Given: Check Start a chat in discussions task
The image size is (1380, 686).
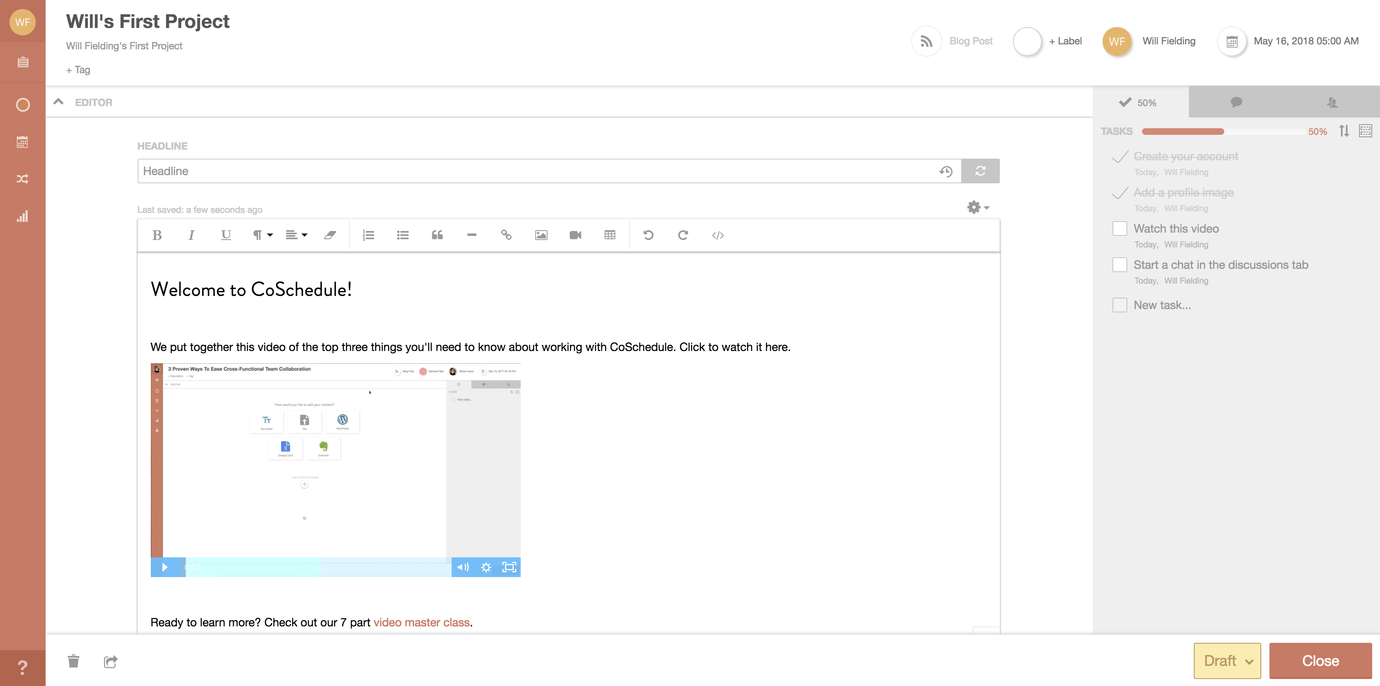Looking at the screenshot, I should (x=1119, y=265).
